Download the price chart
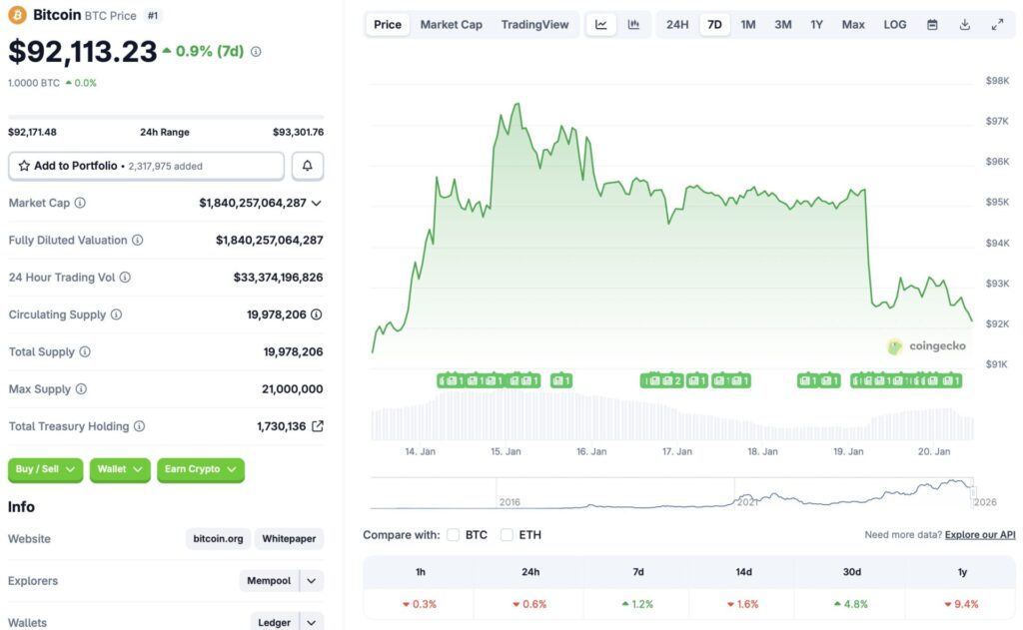The height and width of the screenshot is (630, 1023). [x=964, y=24]
